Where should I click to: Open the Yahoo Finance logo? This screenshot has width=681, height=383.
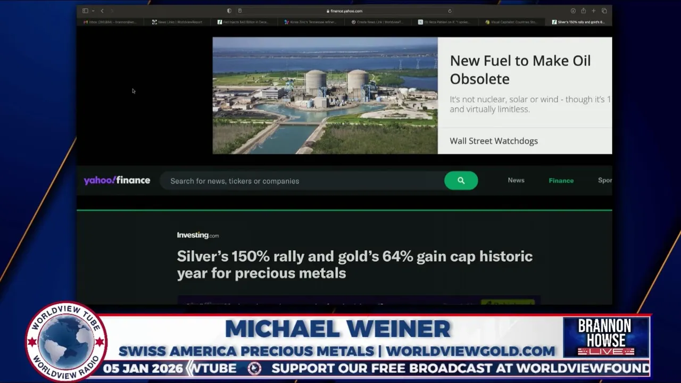pyautogui.click(x=117, y=180)
